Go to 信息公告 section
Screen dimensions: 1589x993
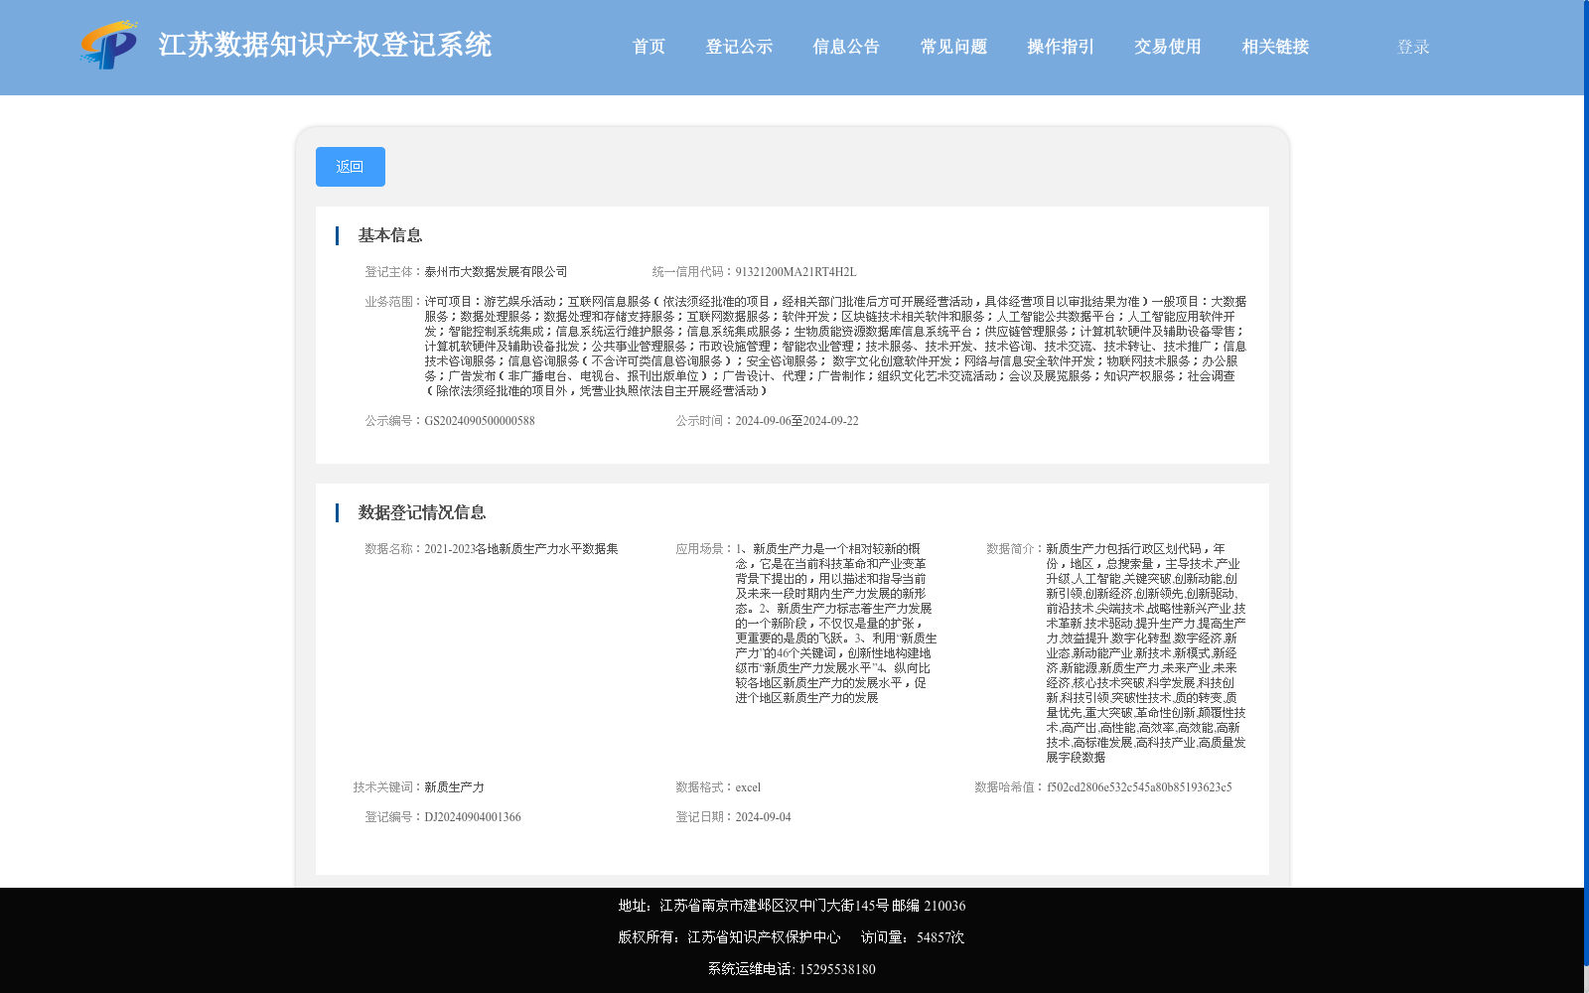coord(846,47)
